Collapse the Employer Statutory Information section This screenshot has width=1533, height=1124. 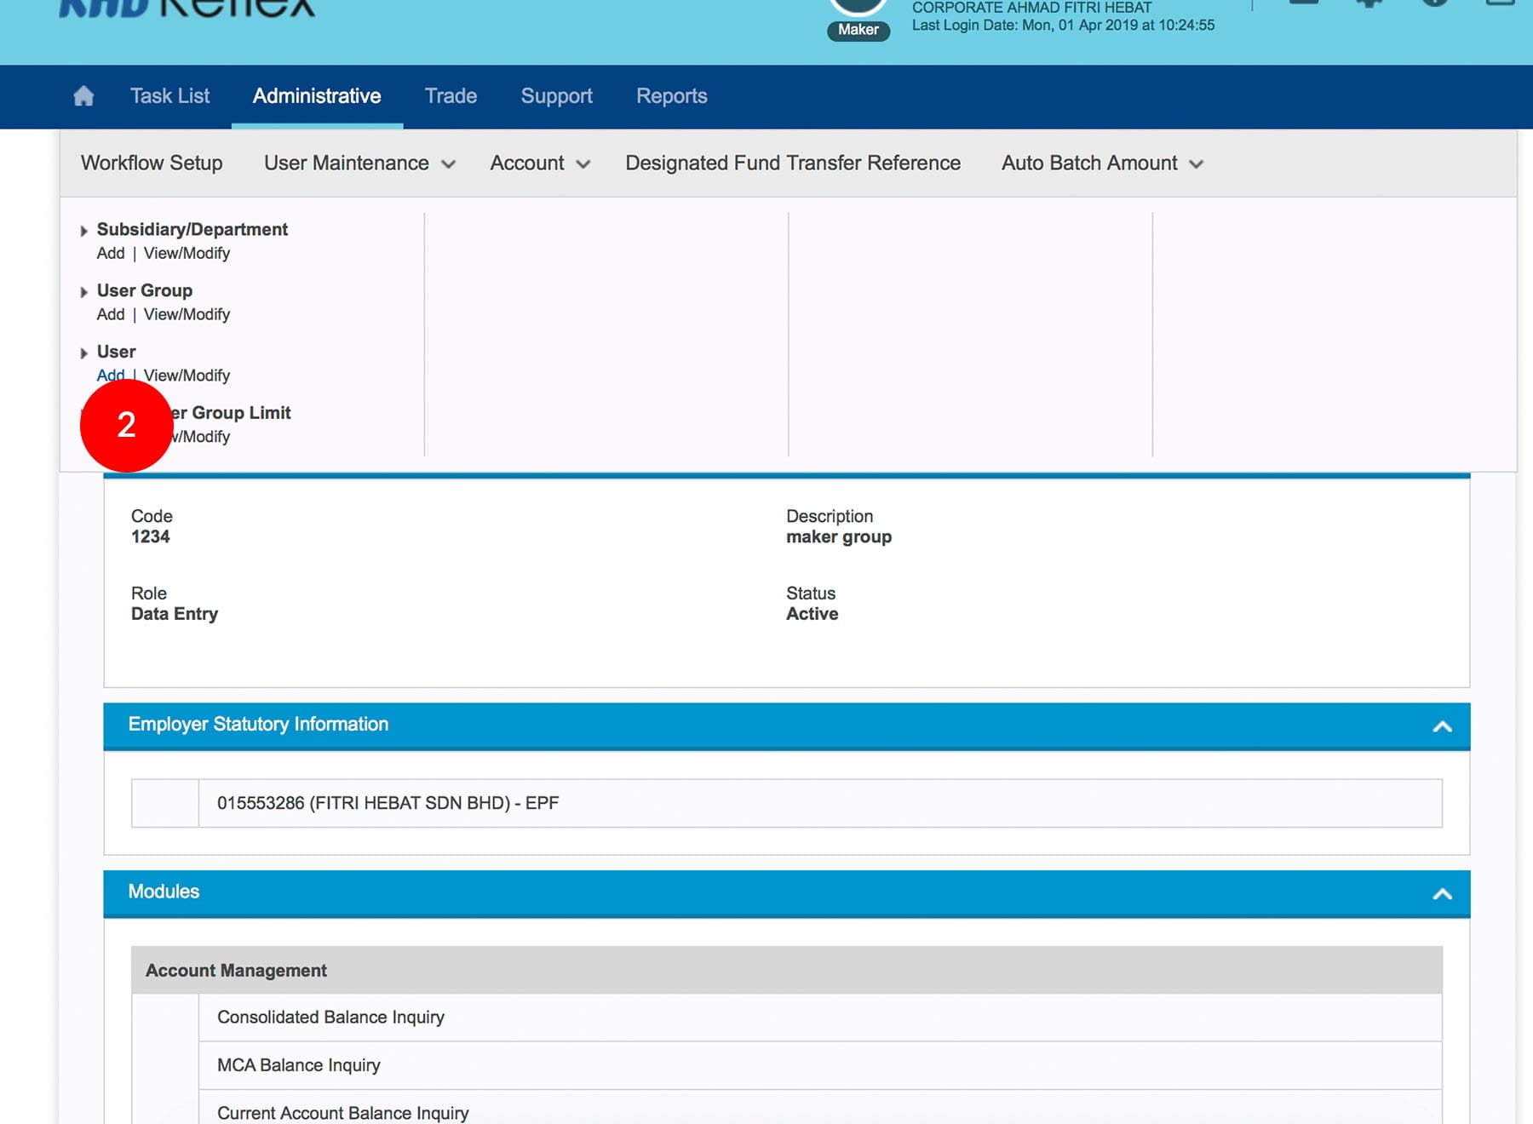coord(1441,726)
